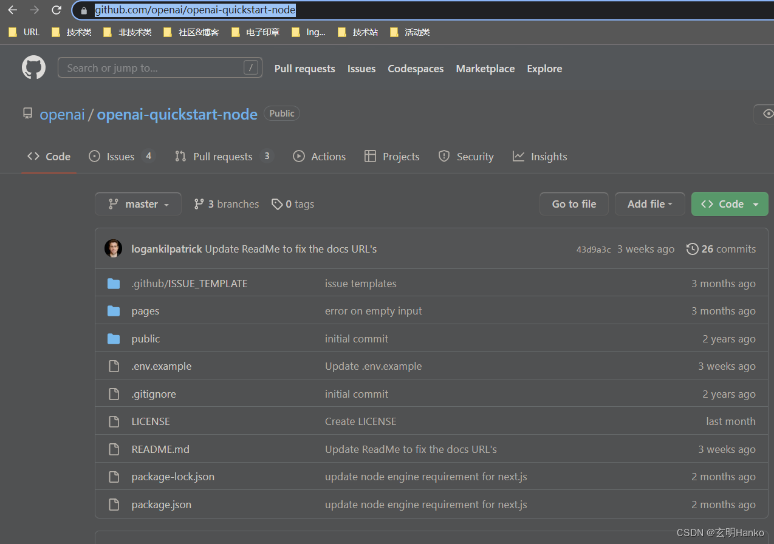Click the .github/ISSUE_TEMPLATE folder icon

coord(114,284)
